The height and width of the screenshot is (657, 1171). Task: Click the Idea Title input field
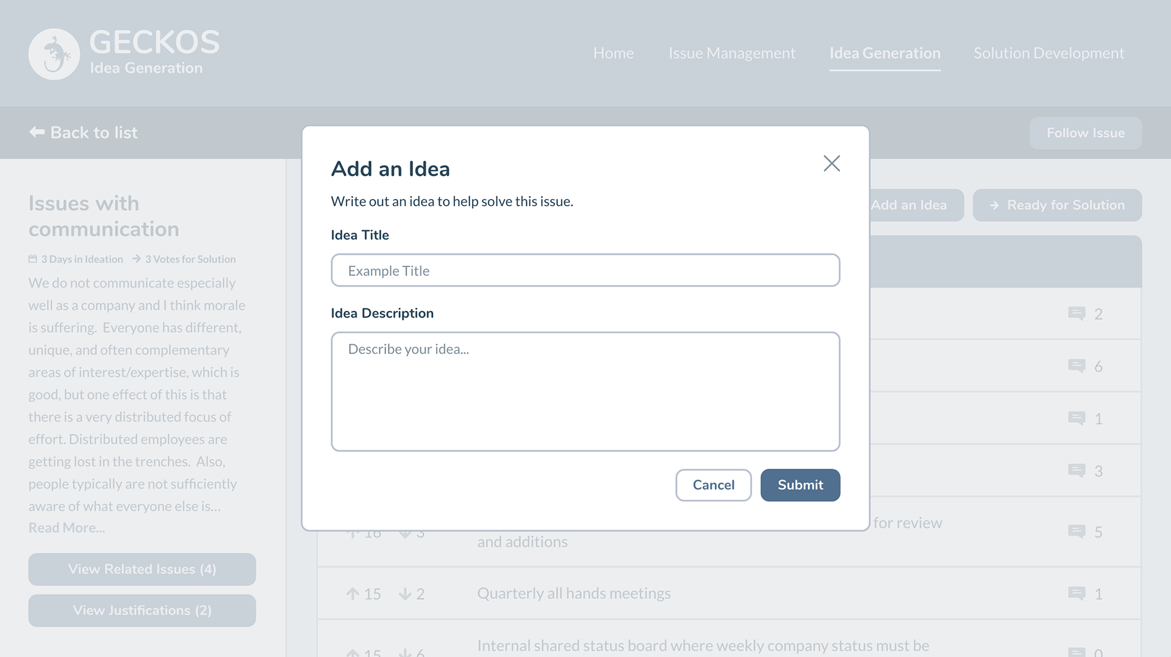point(585,271)
